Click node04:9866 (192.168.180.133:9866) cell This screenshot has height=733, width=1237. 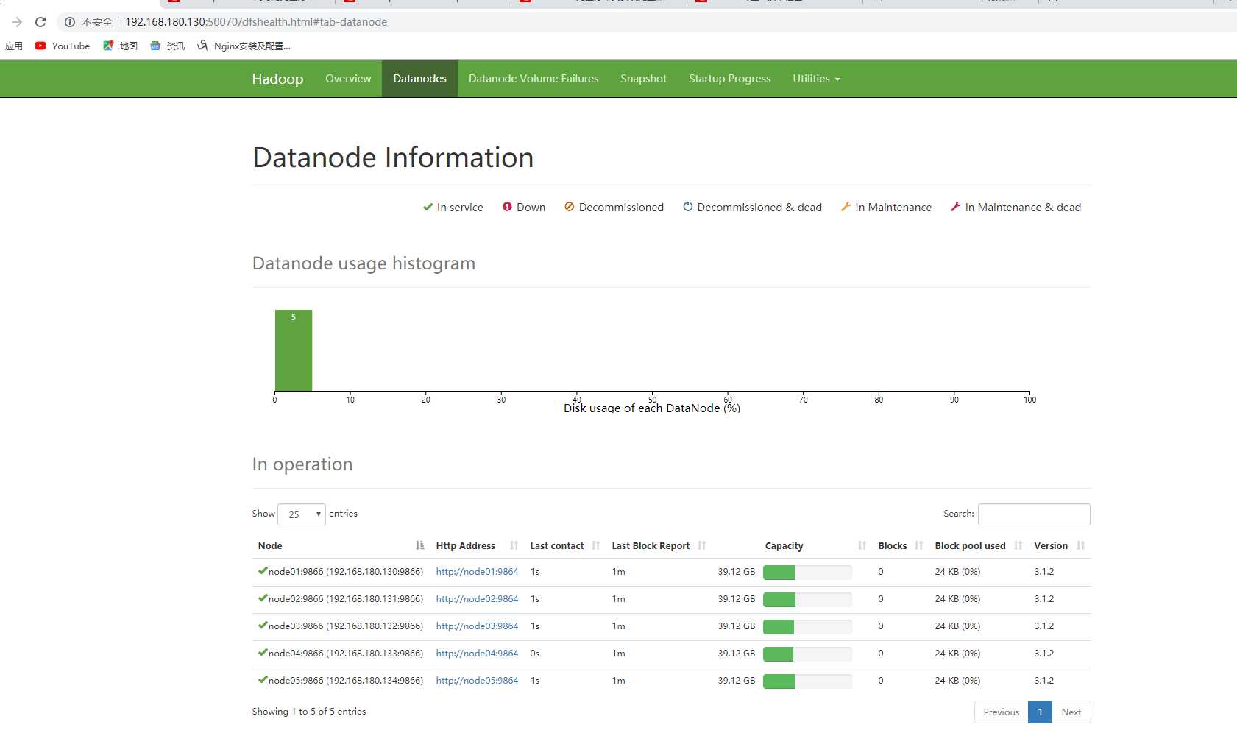point(341,654)
